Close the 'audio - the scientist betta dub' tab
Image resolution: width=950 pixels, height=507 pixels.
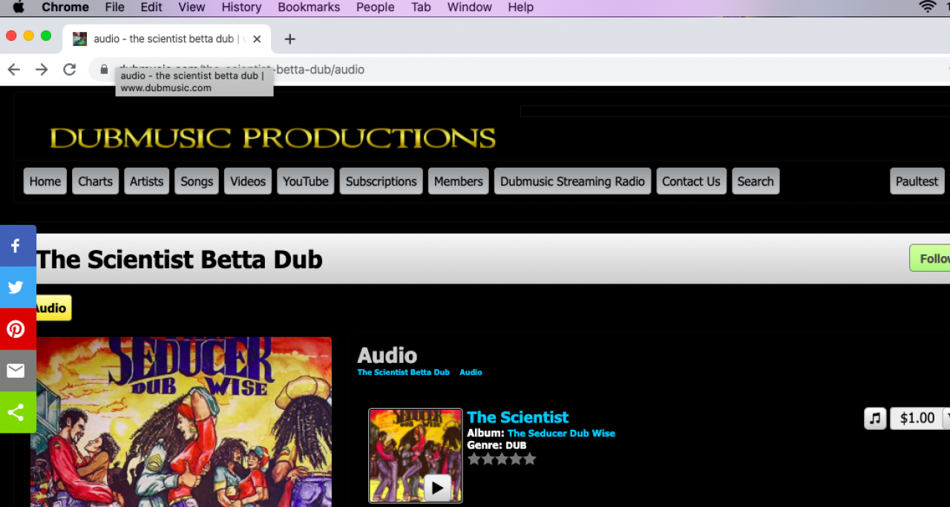coord(257,39)
